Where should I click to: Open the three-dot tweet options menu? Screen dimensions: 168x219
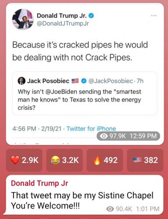154,15
